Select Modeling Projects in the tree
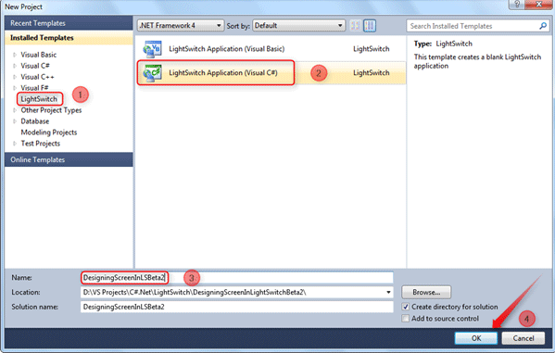The image size is (555, 353). point(49,132)
